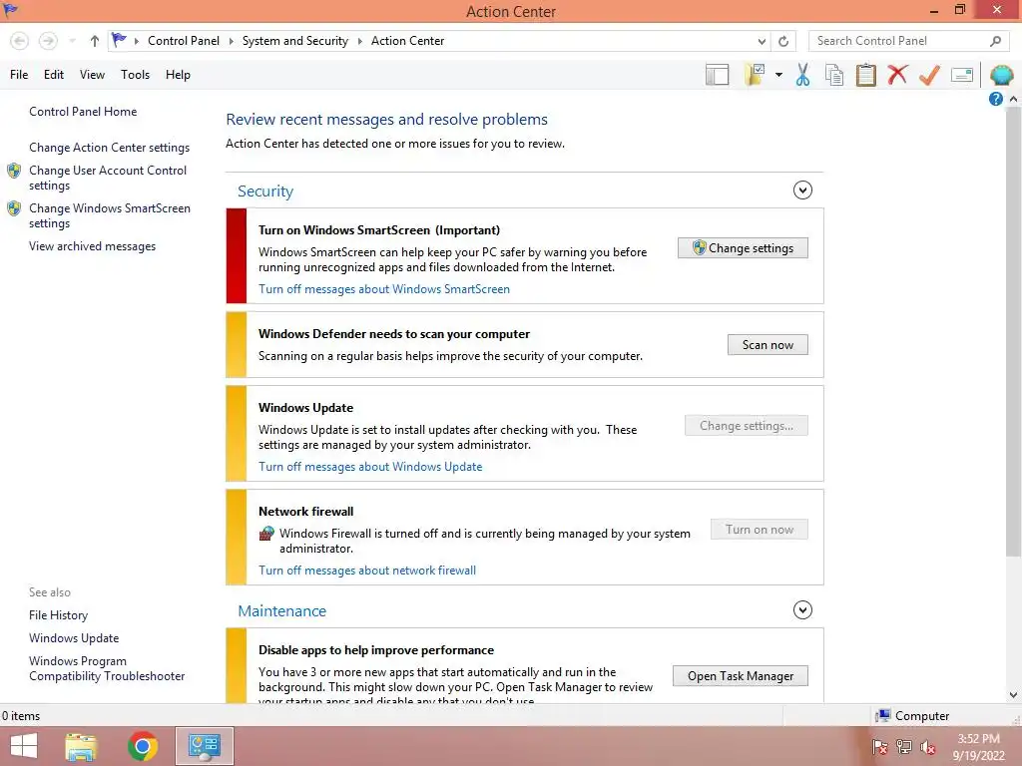1022x766 pixels.
Task: Click the clipboard Paste icon
Action: [x=865, y=75]
